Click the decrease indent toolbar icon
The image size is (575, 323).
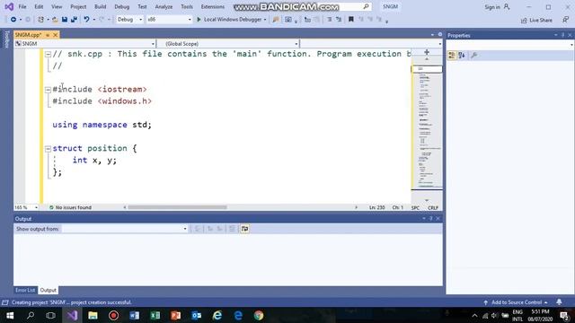(329, 20)
